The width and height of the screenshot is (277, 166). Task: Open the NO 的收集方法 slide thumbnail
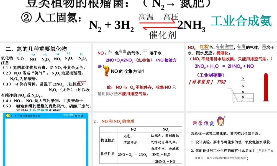(x=138, y=77)
